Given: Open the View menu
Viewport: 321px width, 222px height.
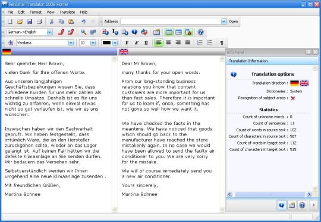Looking at the screenshot, I should (x=51, y=12).
